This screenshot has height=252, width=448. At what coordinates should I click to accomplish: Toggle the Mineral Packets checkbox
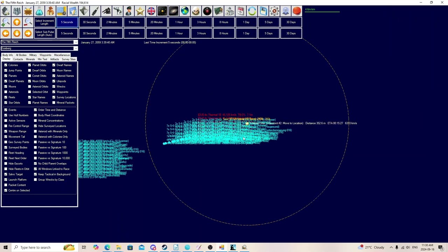54,103
